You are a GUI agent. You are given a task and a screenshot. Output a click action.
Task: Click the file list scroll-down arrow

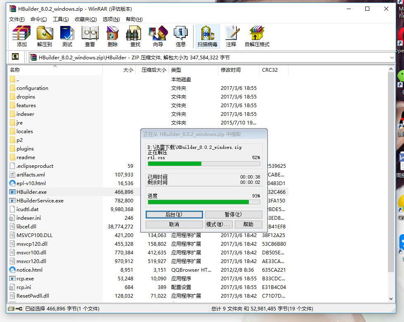click(x=391, y=299)
